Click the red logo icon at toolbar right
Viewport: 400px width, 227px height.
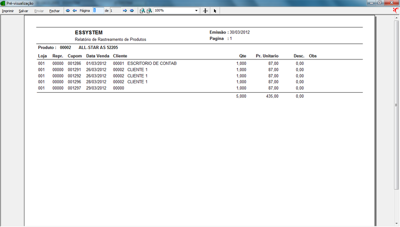(x=396, y=10)
